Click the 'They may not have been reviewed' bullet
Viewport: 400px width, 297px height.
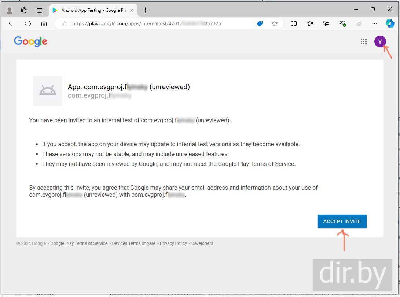[x=169, y=164]
